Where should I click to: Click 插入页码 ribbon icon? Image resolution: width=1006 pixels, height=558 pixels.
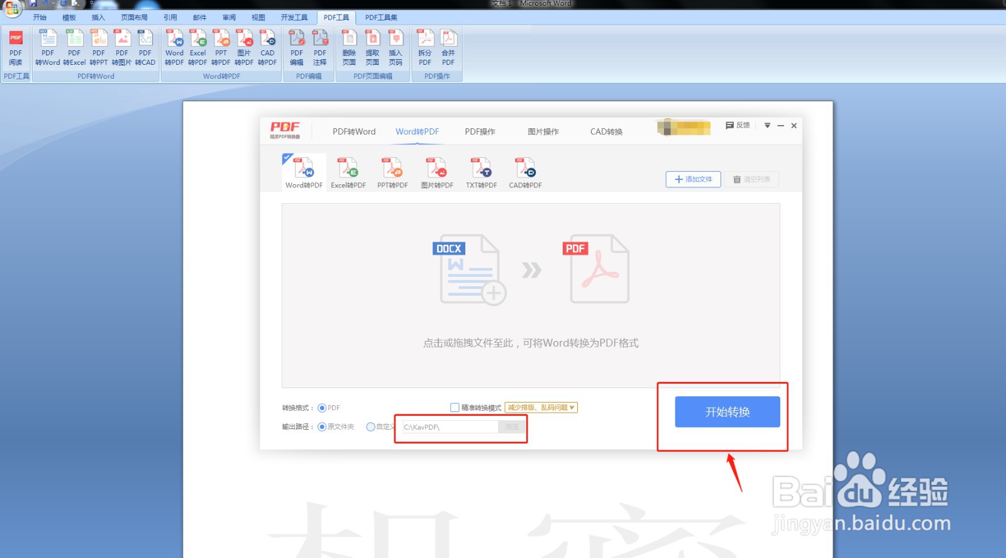point(395,48)
